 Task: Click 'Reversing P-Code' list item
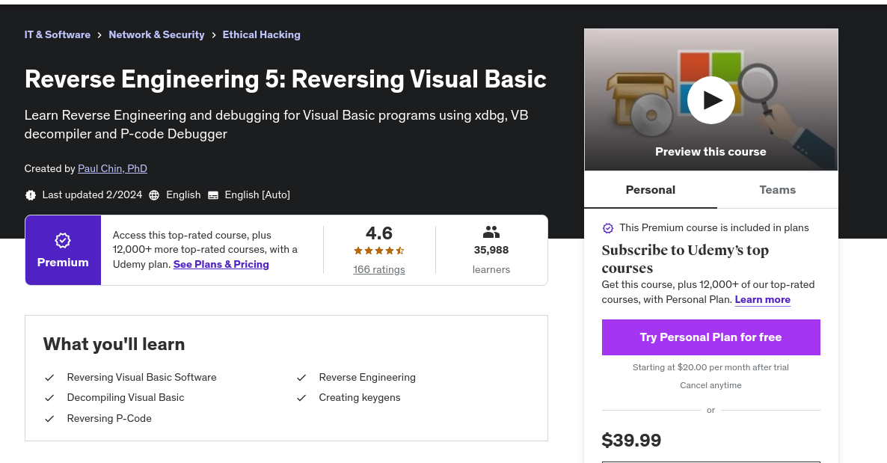click(109, 418)
